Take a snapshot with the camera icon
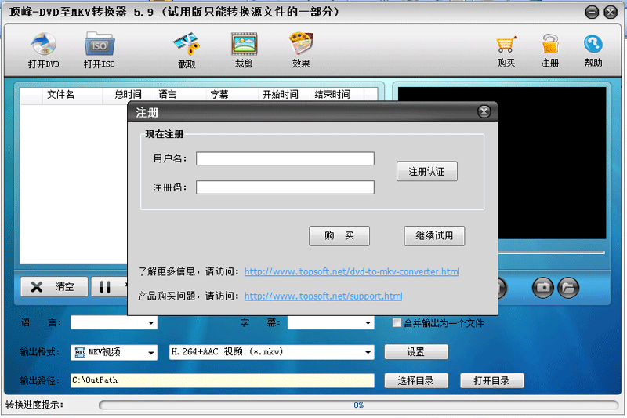 542,288
